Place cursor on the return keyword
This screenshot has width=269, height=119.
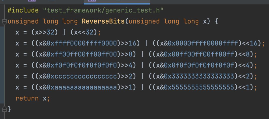coord(27,98)
